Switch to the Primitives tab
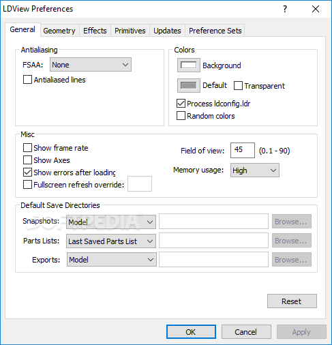This screenshot has width=332, height=345. (130, 31)
